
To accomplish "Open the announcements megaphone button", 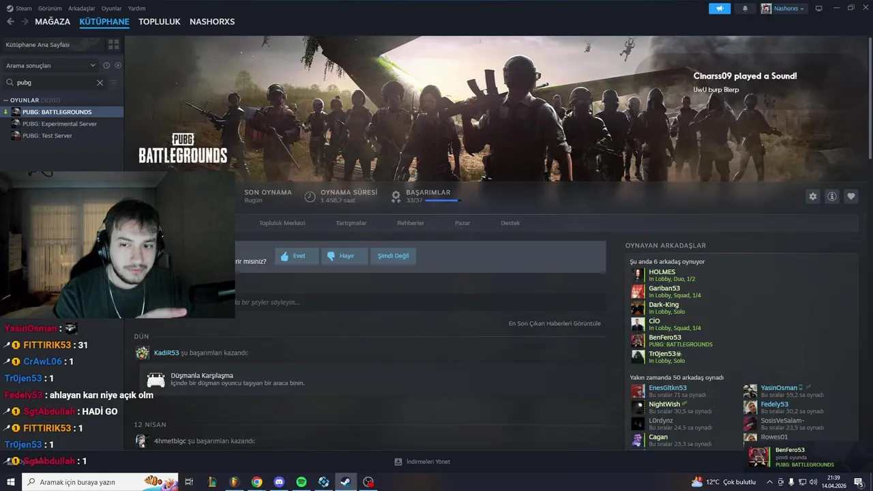I will 720,8.
